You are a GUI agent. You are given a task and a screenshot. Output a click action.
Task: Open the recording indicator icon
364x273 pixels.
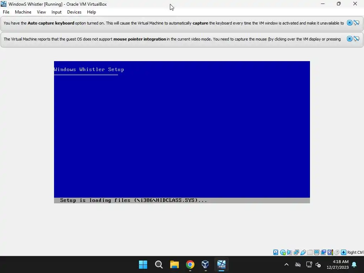[323, 252]
